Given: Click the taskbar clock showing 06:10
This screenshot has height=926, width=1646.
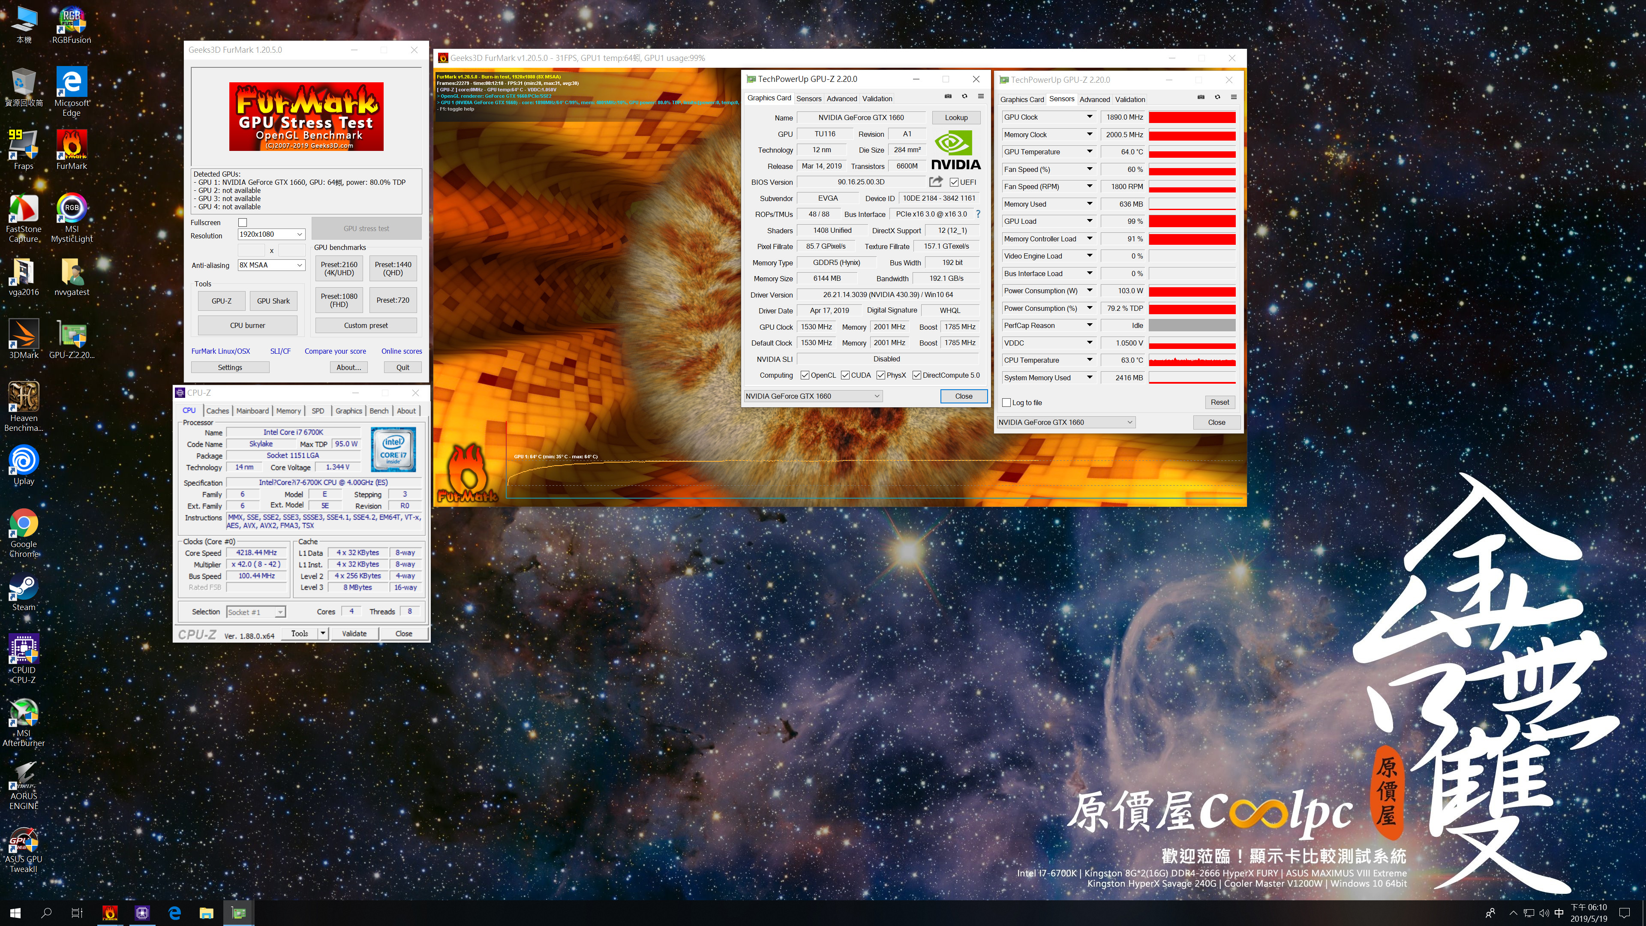Looking at the screenshot, I should [x=1589, y=913].
